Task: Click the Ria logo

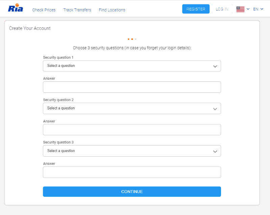Action: (x=16, y=8)
